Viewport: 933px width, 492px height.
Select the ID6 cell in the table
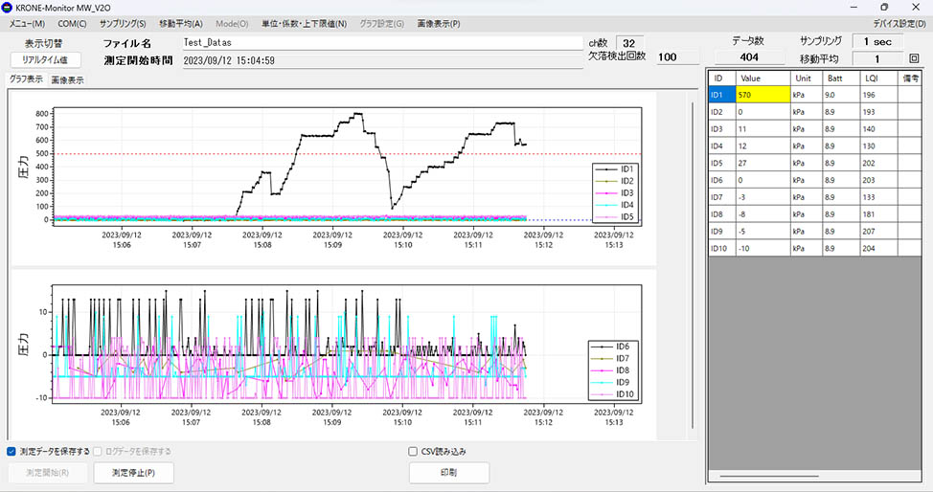tap(722, 180)
